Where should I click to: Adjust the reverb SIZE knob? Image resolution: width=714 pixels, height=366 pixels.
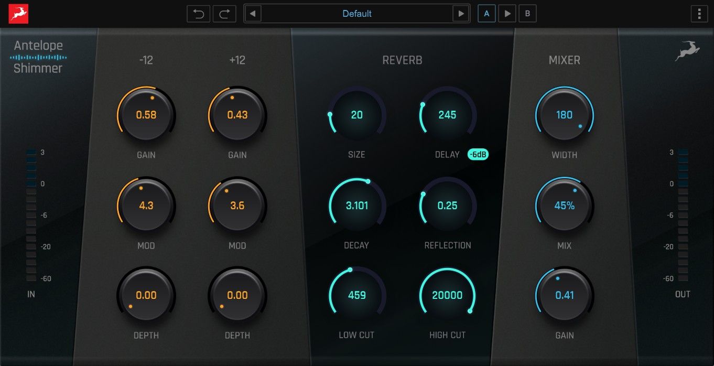(x=356, y=114)
